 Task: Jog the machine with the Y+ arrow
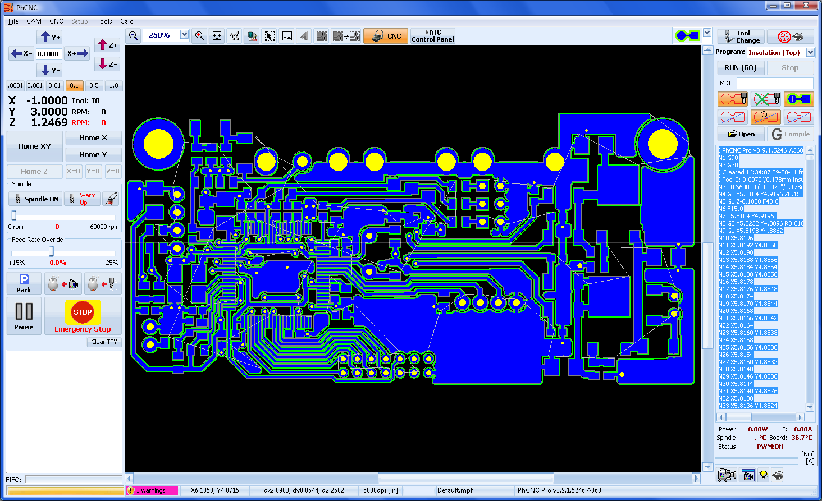click(x=49, y=37)
